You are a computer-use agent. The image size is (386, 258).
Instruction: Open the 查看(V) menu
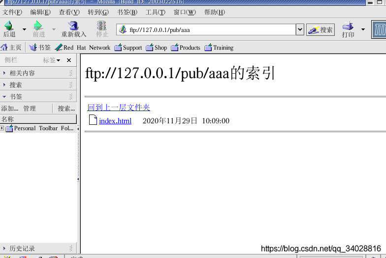pyautogui.click(x=69, y=12)
